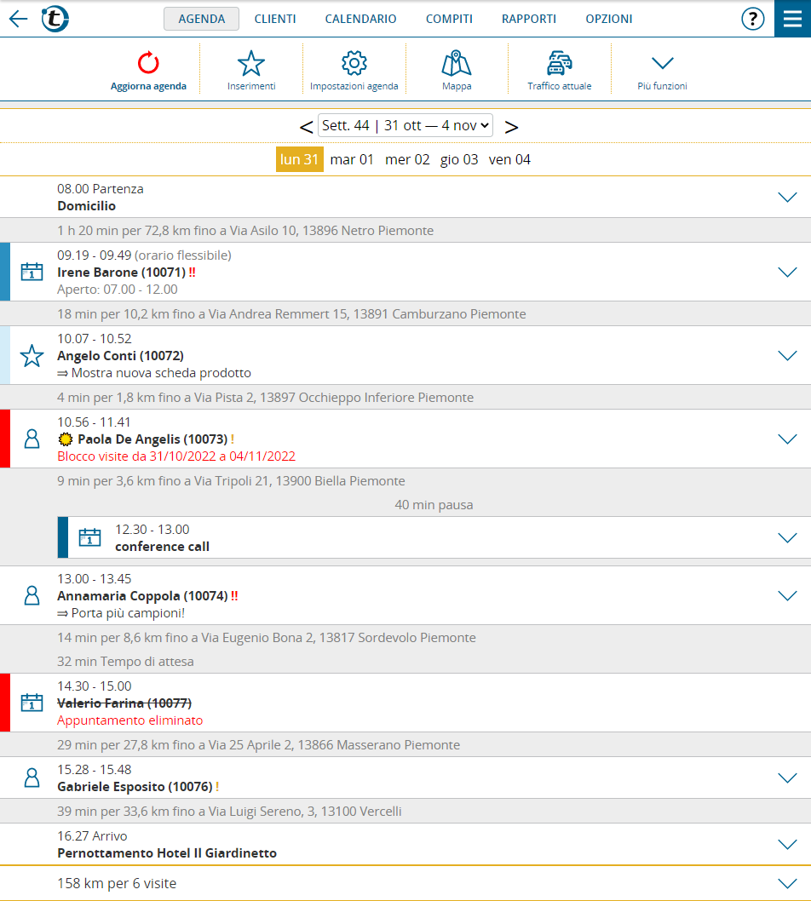Open the week selector Sett. 44 dropdown
The width and height of the screenshot is (811, 901).
(x=405, y=125)
